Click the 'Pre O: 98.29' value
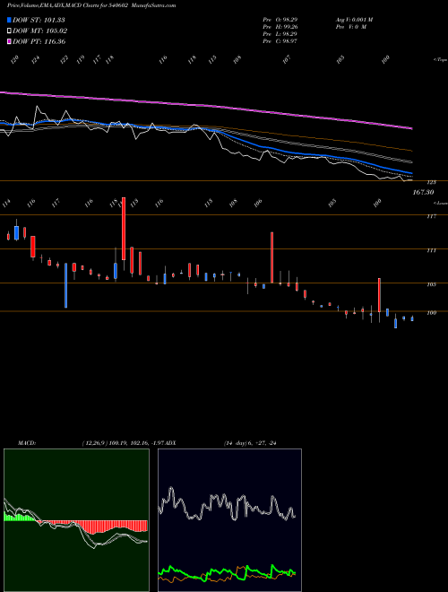This screenshot has width=448, height=592. tap(280, 19)
